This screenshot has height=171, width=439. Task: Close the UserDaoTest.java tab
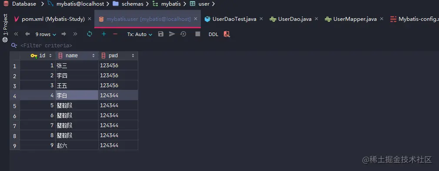pyautogui.click(x=261, y=19)
